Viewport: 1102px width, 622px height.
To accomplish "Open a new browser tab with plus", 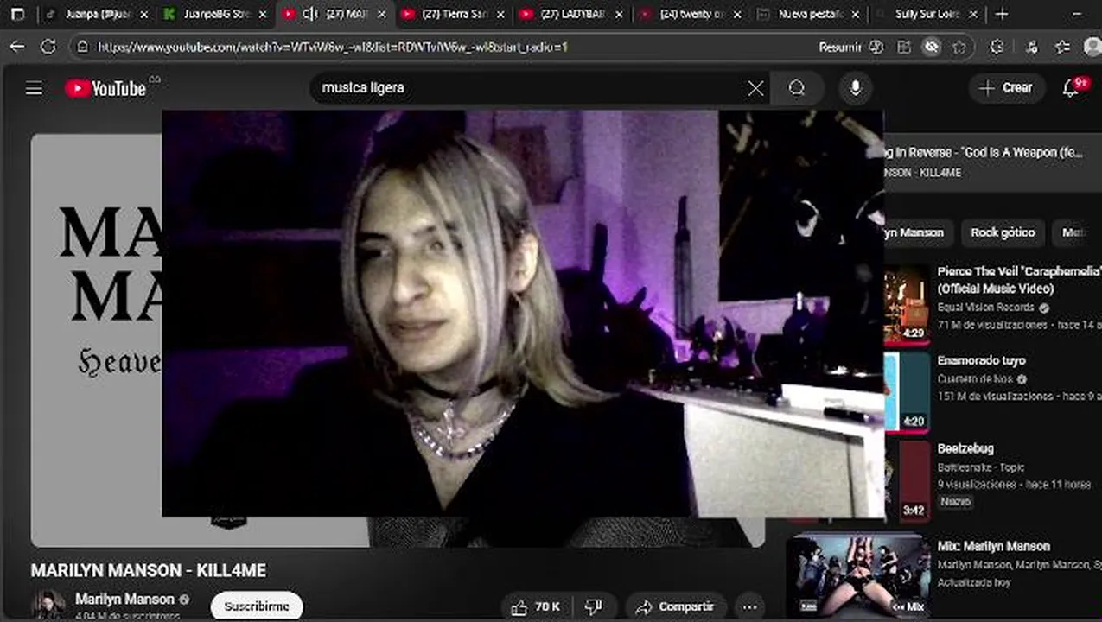I will [x=1002, y=14].
